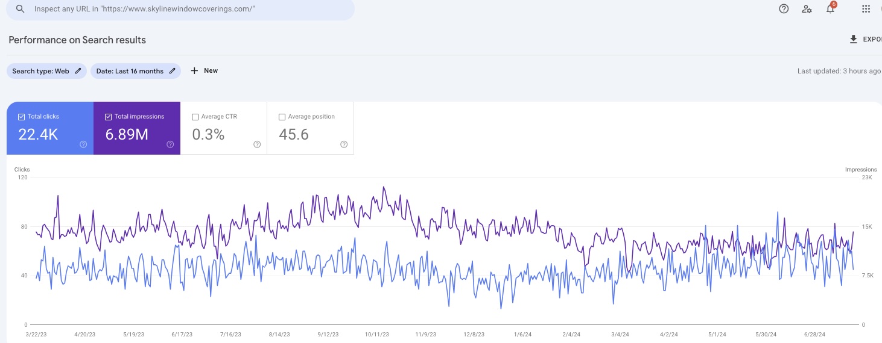882x343 pixels.
Task: Click the Export download icon
Action: [853, 39]
